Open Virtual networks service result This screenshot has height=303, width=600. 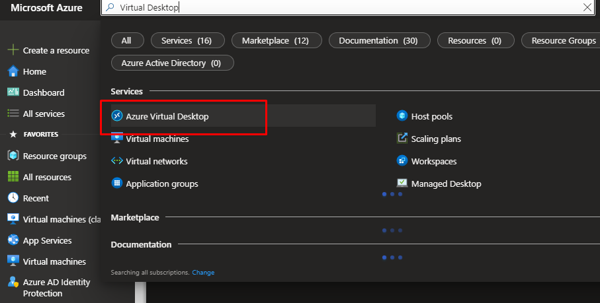pos(156,161)
